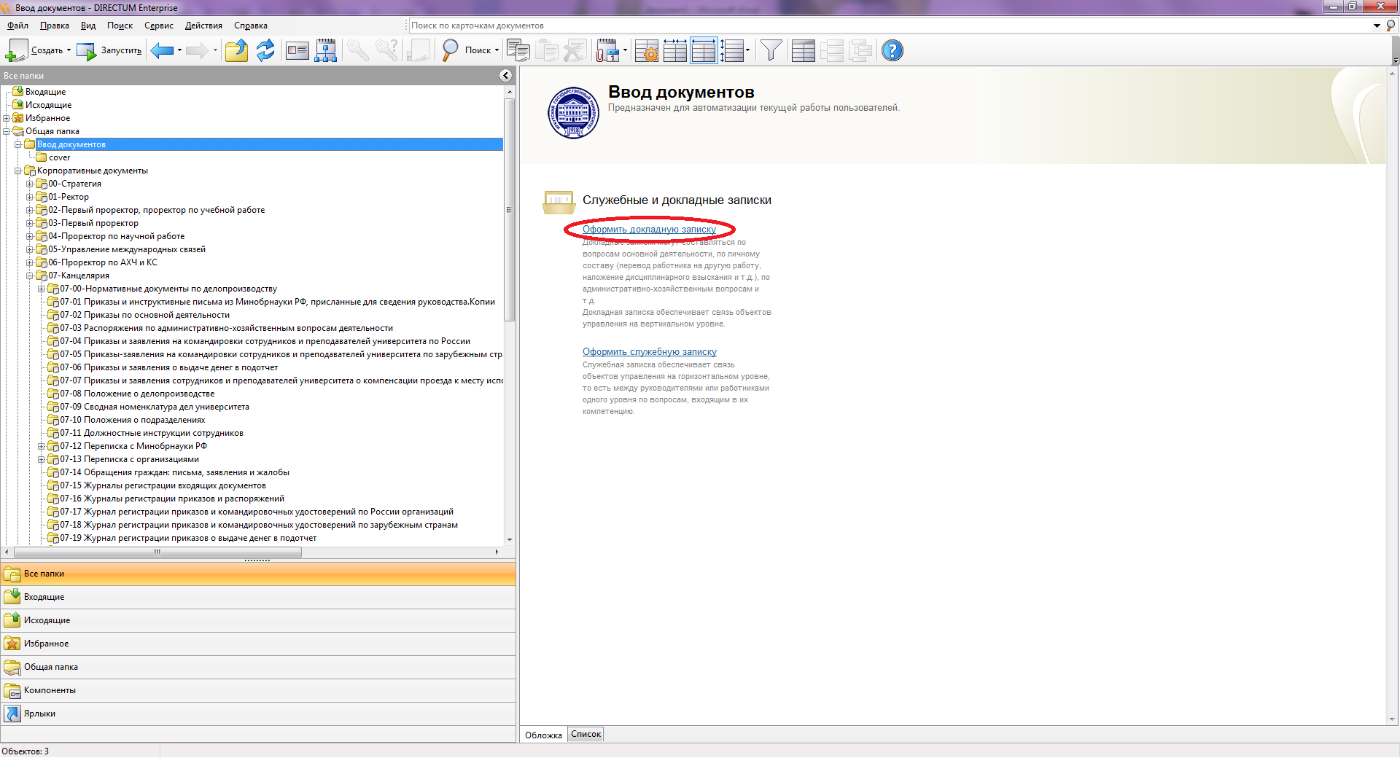Click the Help question mark icon

tap(892, 51)
